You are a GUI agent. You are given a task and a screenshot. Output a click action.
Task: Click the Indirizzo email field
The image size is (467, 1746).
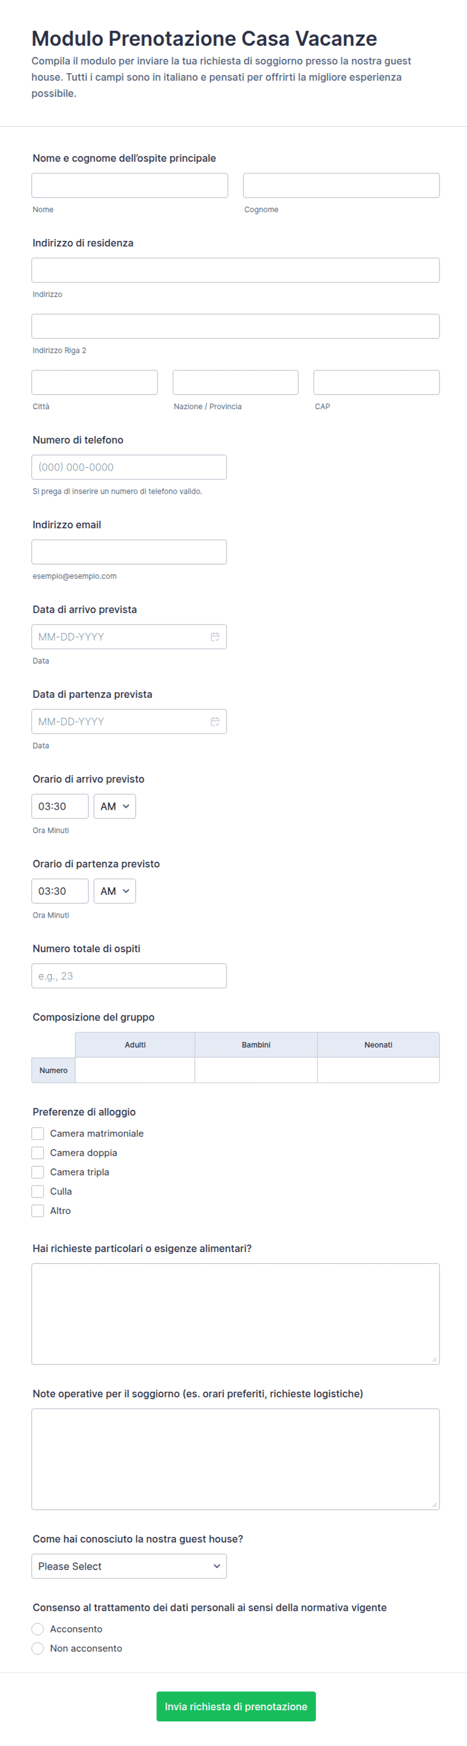coord(129,552)
